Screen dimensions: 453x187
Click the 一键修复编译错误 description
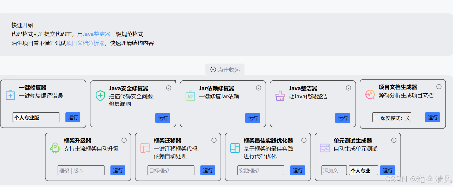tap(41, 96)
